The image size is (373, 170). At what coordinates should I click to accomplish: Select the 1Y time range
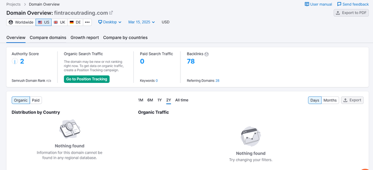point(159,100)
